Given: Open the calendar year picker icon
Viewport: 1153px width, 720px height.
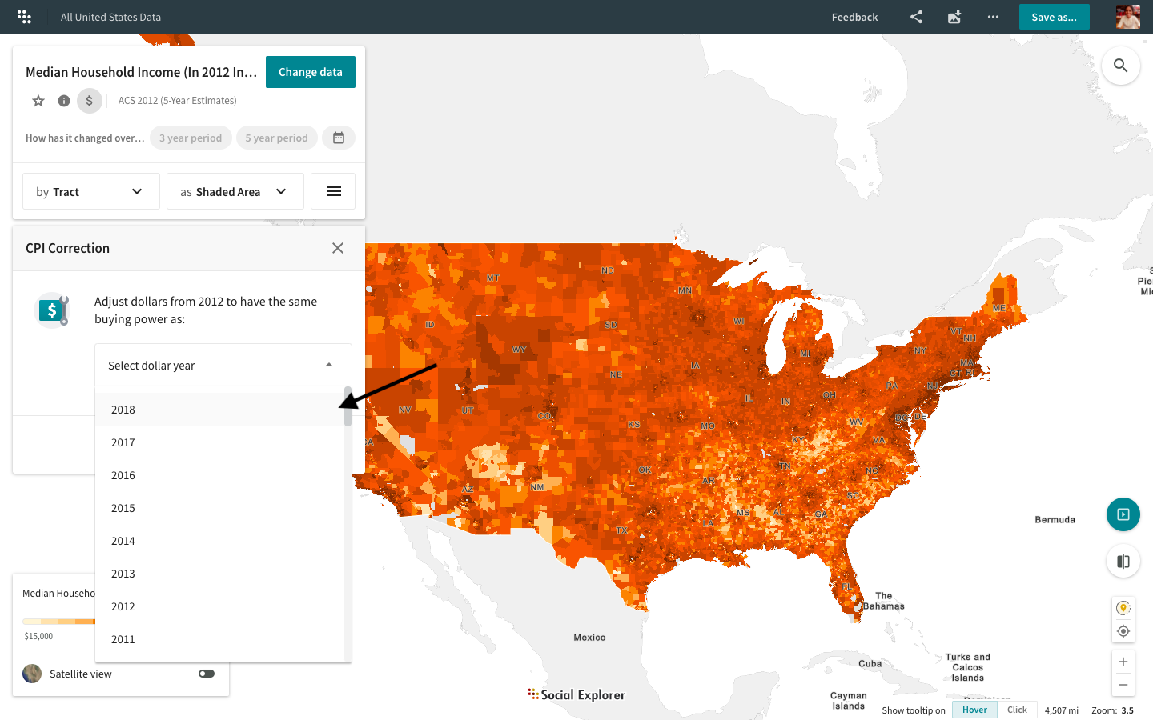Looking at the screenshot, I should (339, 138).
